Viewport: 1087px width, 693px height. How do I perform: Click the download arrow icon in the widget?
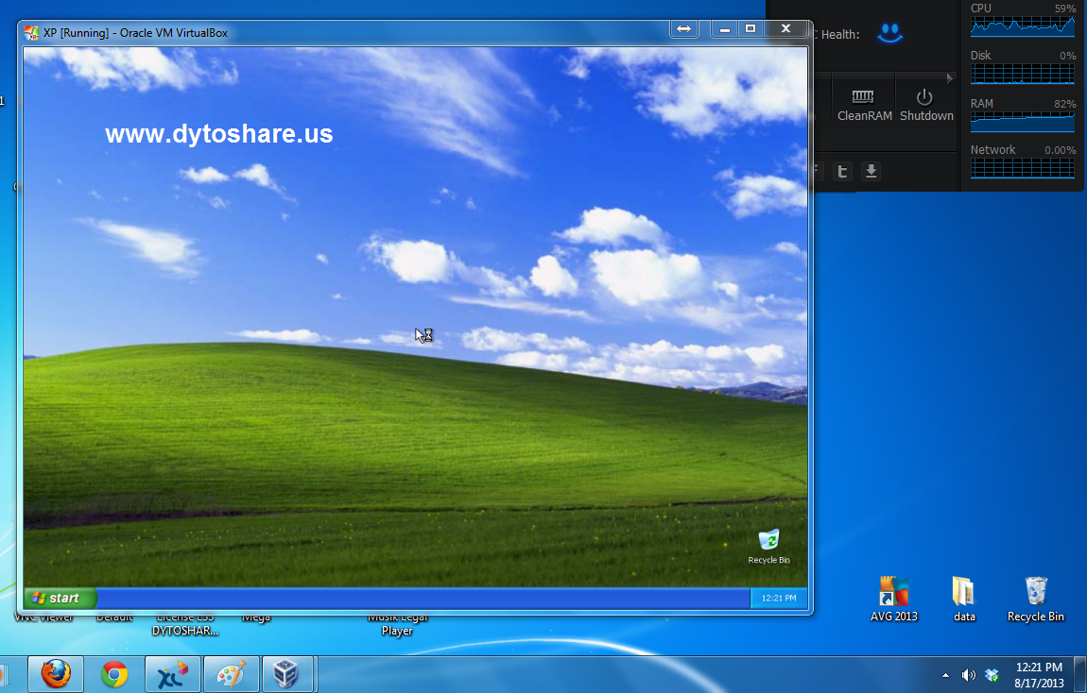click(x=871, y=171)
